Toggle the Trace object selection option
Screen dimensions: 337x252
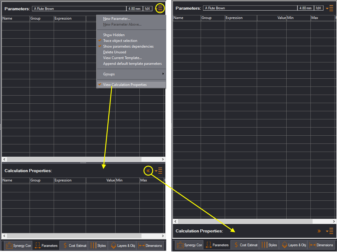click(x=120, y=41)
